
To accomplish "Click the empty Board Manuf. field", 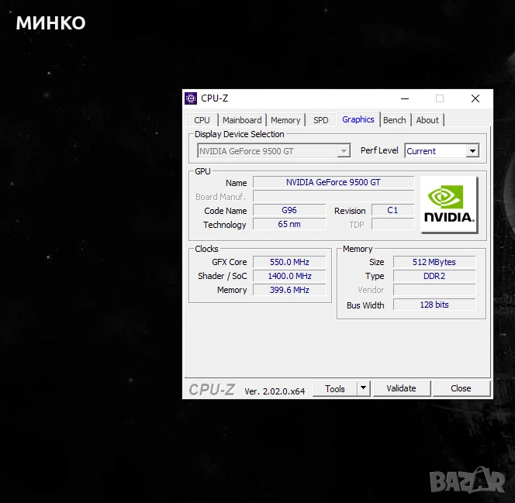I will click(x=334, y=196).
